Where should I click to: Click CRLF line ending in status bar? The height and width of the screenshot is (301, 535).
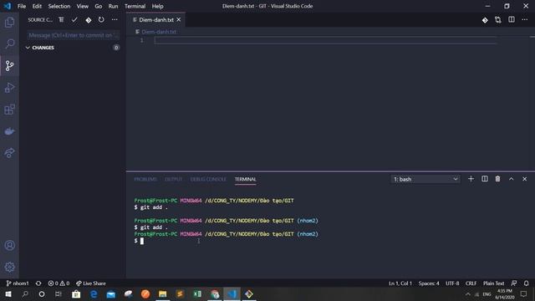coord(471,283)
